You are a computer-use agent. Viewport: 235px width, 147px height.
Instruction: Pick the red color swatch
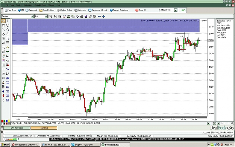2,121
